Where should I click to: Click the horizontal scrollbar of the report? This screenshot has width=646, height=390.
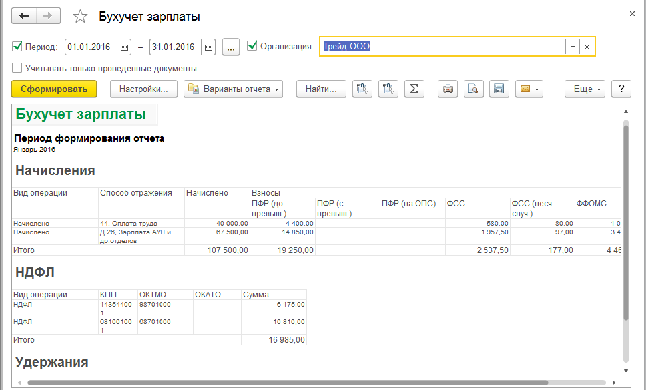click(286, 383)
